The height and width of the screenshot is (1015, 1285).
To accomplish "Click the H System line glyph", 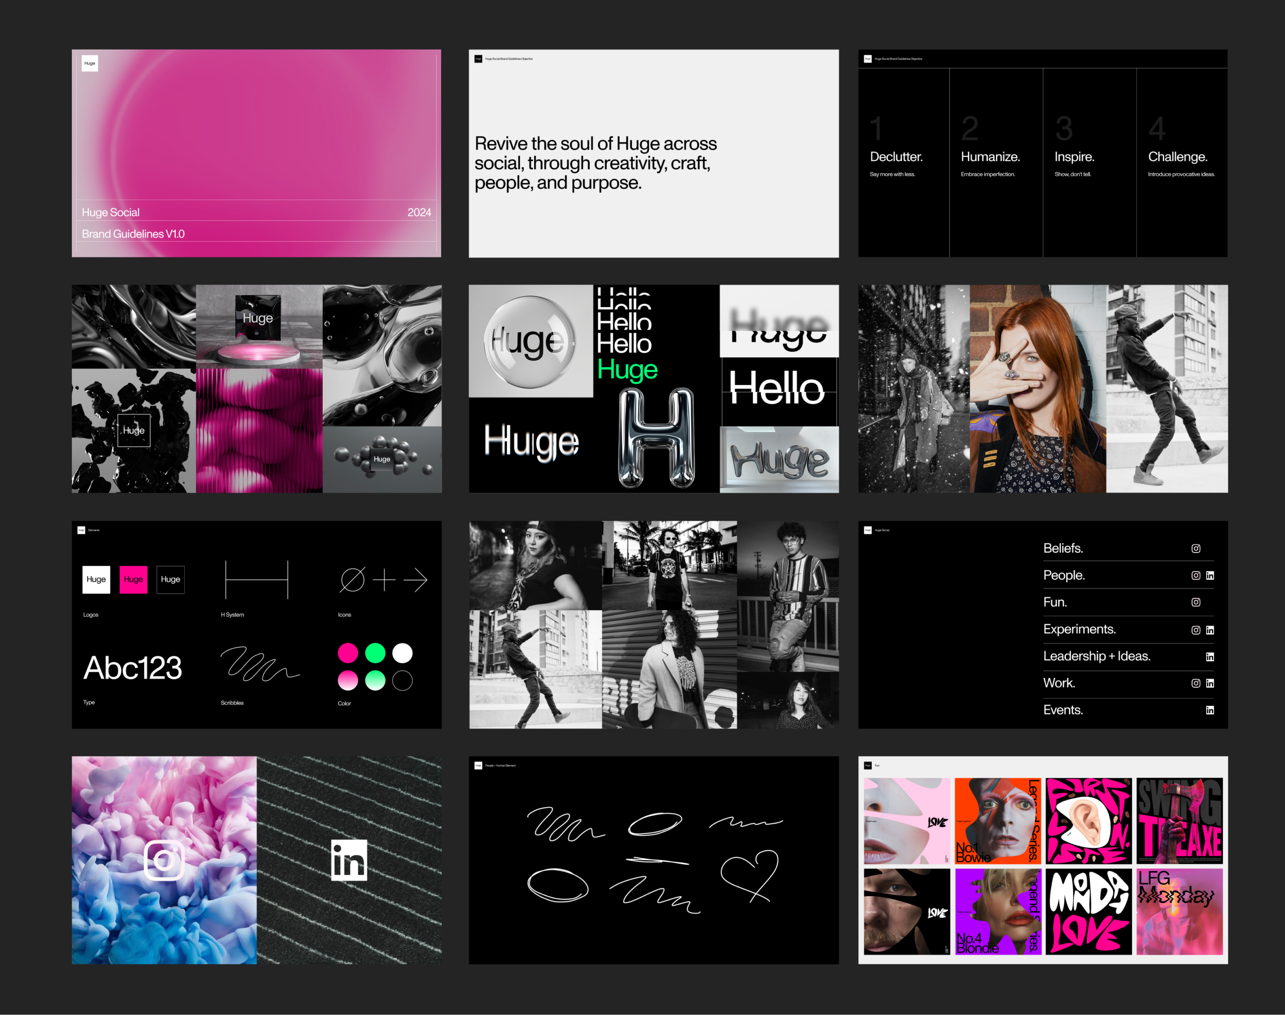I will [257, 579].
